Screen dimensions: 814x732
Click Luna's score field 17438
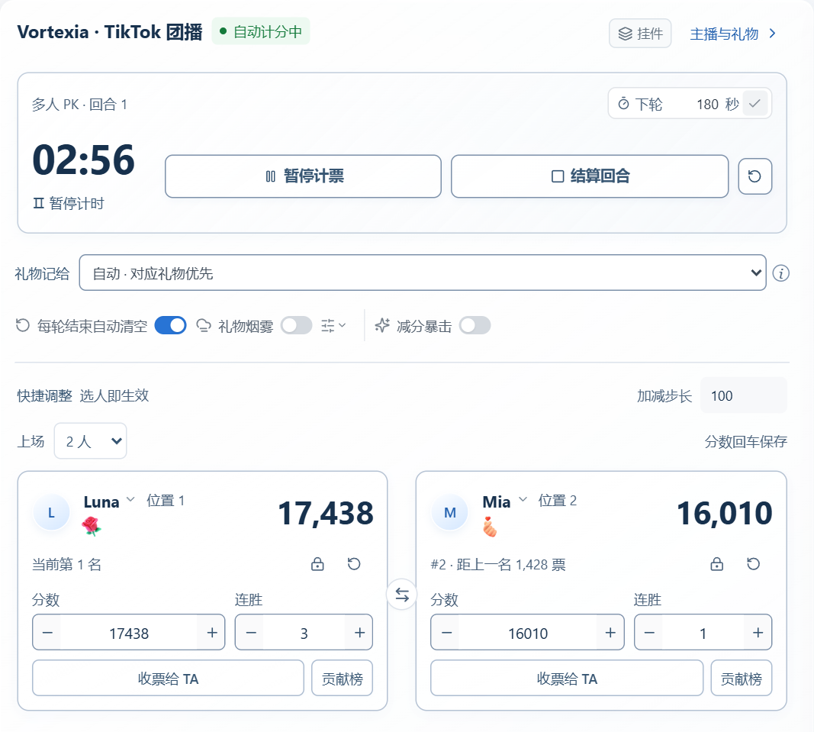[x=129, y=633]
